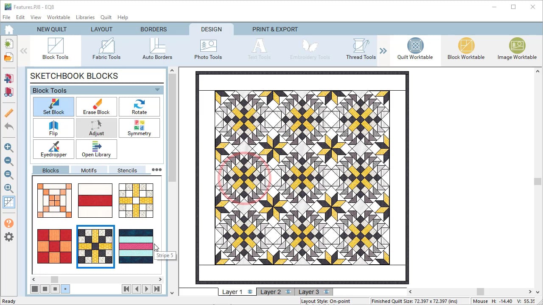Use the Eyedropper tool
The image size is (543, 305).
(x=53, y=149)
